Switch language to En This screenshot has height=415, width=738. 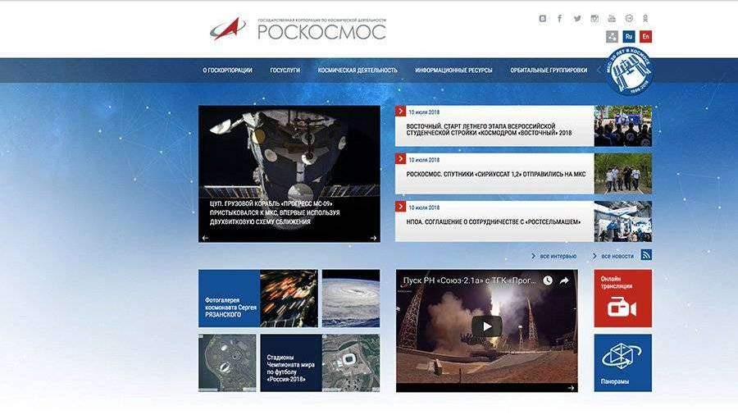click(646, 36)
